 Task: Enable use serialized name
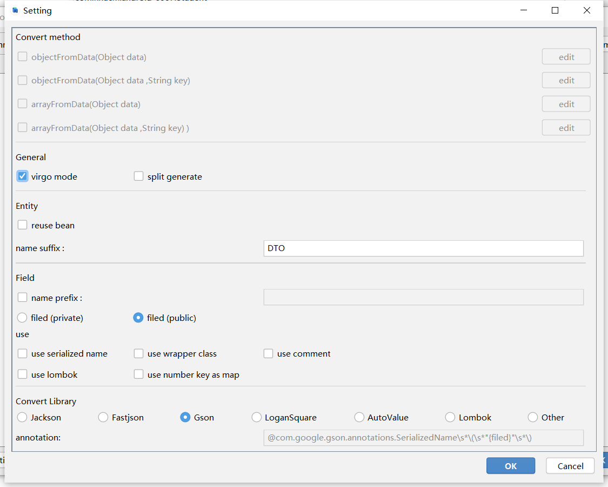[x=23, y=353]
